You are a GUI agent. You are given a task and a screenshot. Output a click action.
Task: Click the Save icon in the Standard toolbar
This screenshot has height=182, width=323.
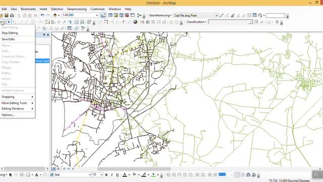[7, 15]
